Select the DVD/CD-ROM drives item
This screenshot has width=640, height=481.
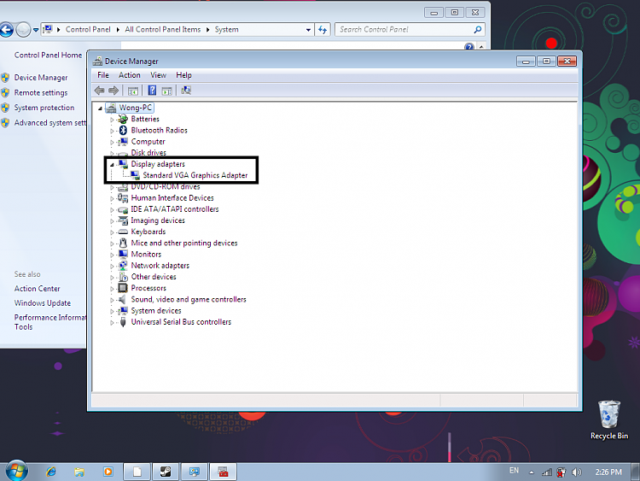(x=166, y=187)
